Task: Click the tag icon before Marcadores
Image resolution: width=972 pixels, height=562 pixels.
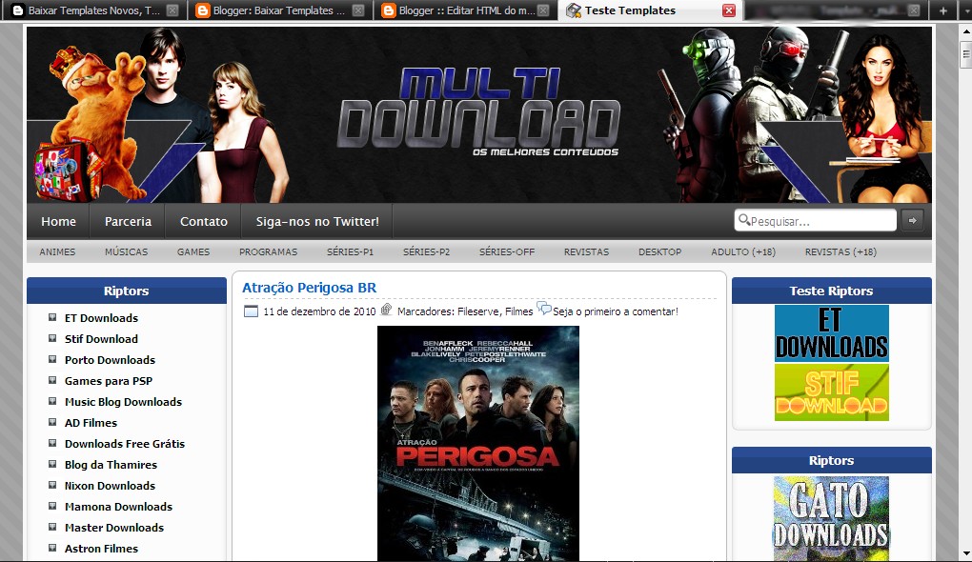Action: (386, 309)
